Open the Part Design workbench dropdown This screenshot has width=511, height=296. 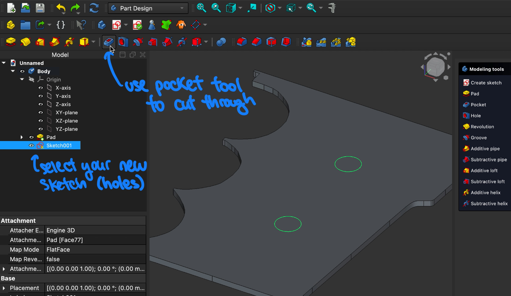148,8
